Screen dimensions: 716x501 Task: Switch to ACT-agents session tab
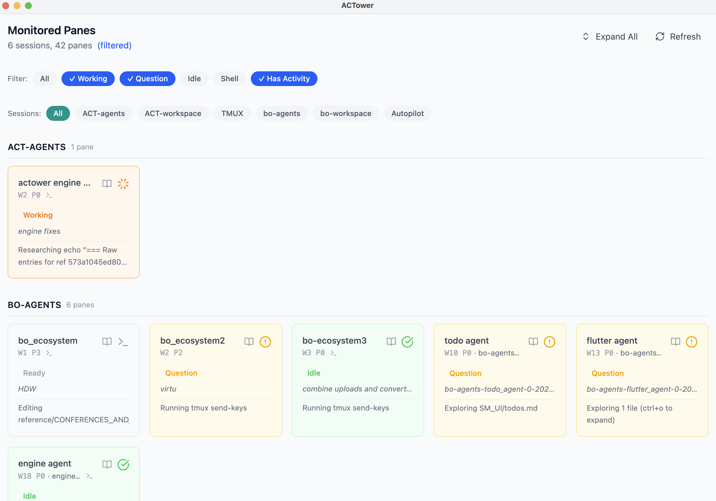[103, 113]
